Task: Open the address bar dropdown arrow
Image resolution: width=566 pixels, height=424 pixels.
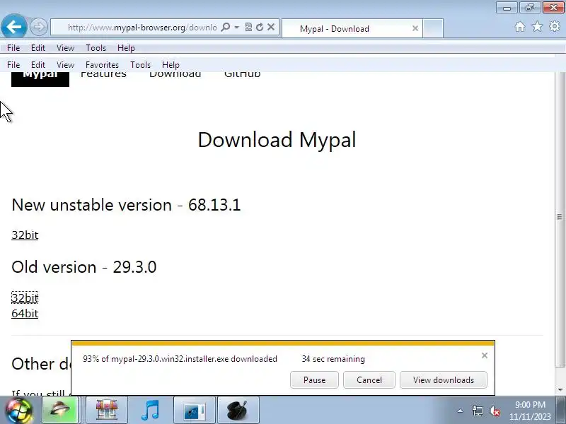Action: 237,28
